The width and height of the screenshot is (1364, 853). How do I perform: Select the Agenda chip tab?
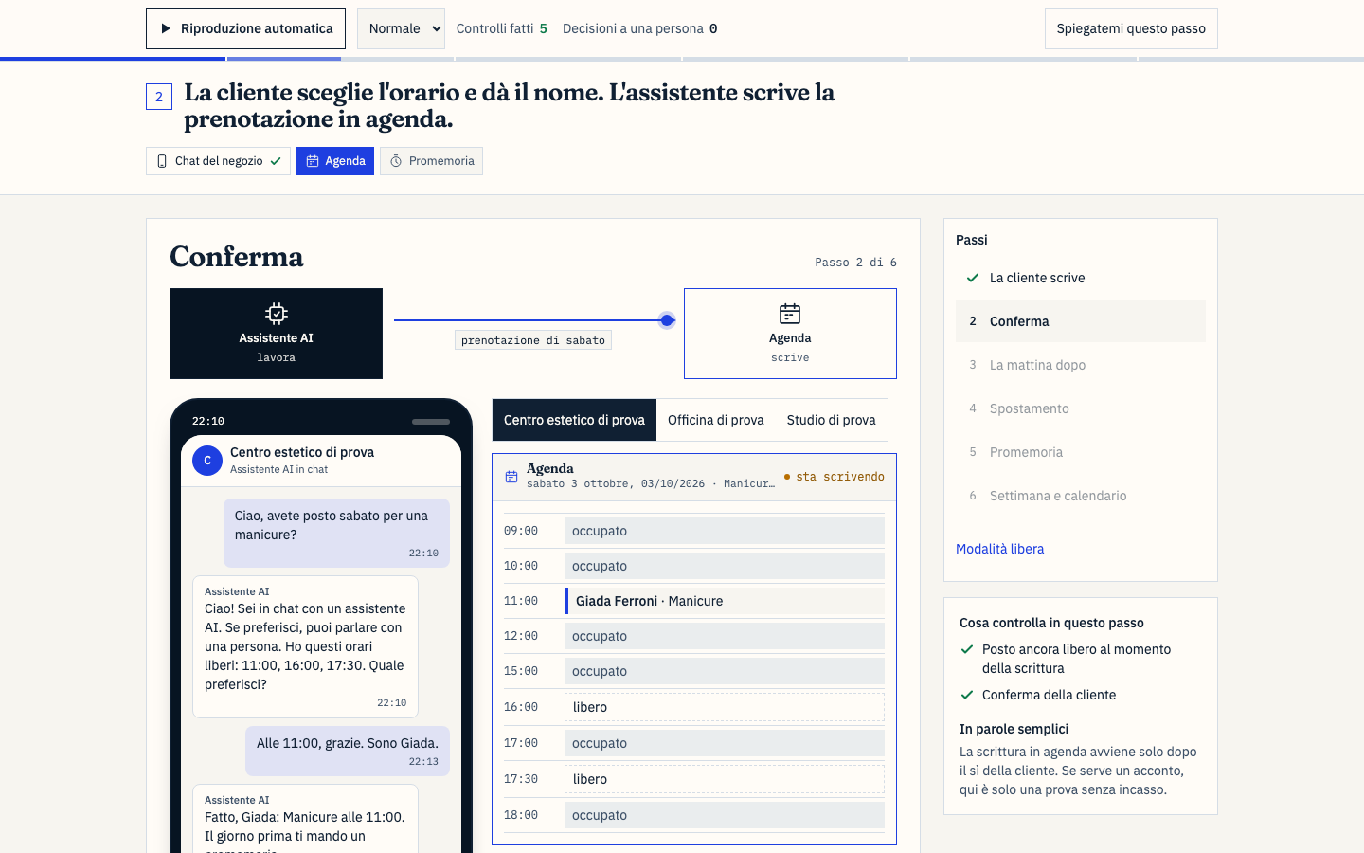335,161
